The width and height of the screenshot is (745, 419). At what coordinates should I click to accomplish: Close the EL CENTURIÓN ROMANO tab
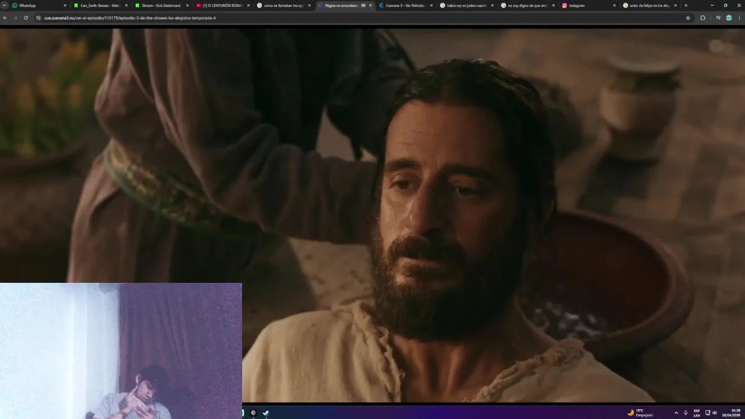point(248,5)
